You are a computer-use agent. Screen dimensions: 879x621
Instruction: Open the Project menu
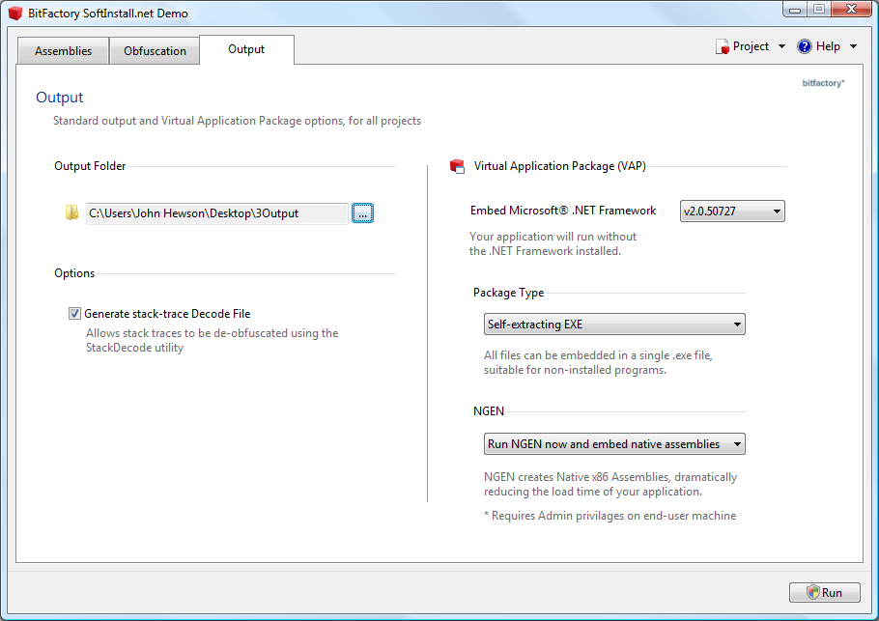click(751, 46)
